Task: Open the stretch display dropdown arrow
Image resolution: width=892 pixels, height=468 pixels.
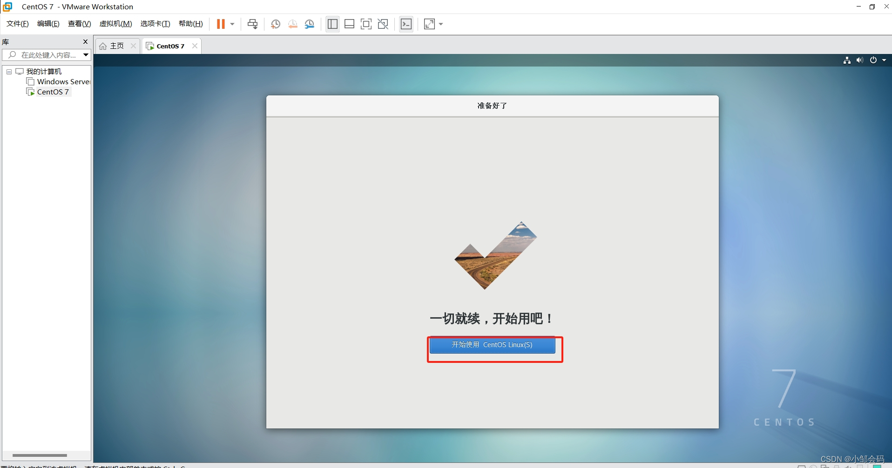Action: coord(441,24)
